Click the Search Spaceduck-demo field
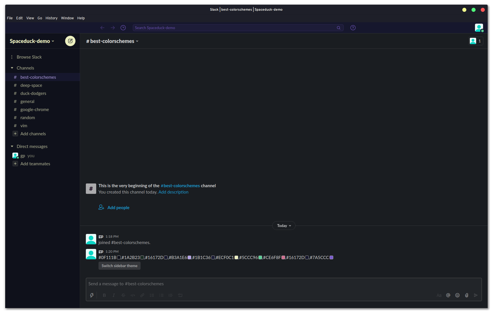The height and width of the screenshot is (315, 494). tap(238, 28)
